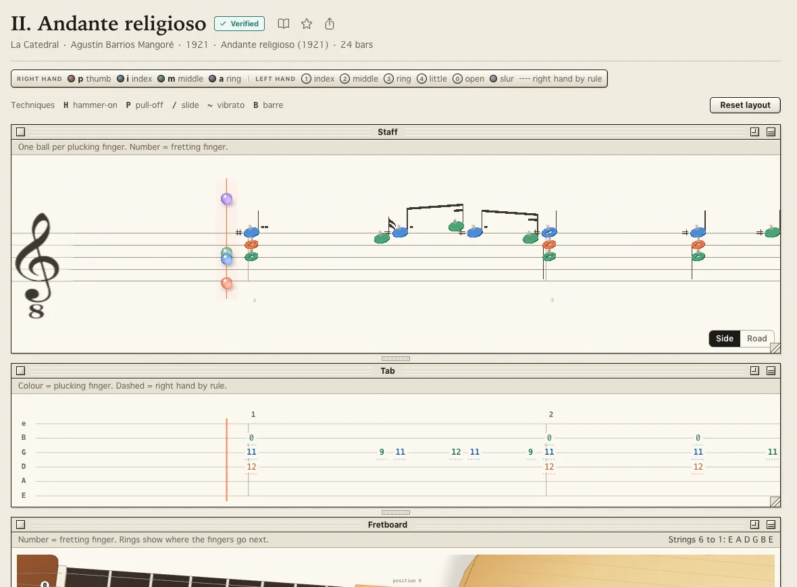
Task: Click the bar number 2 above the tab
Action: coord(551,414)
